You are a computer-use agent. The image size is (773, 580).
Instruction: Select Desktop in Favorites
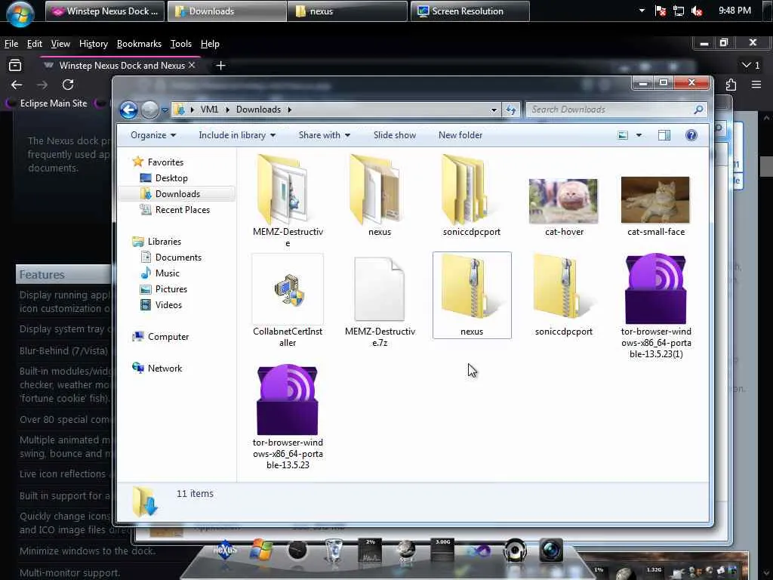(171, 178)
